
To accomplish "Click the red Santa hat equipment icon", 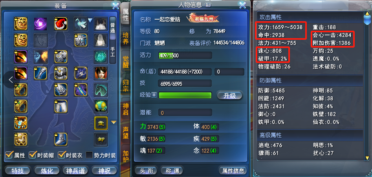I will (61, 24).
